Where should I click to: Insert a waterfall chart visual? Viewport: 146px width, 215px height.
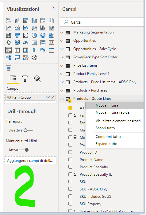(9, 35)
